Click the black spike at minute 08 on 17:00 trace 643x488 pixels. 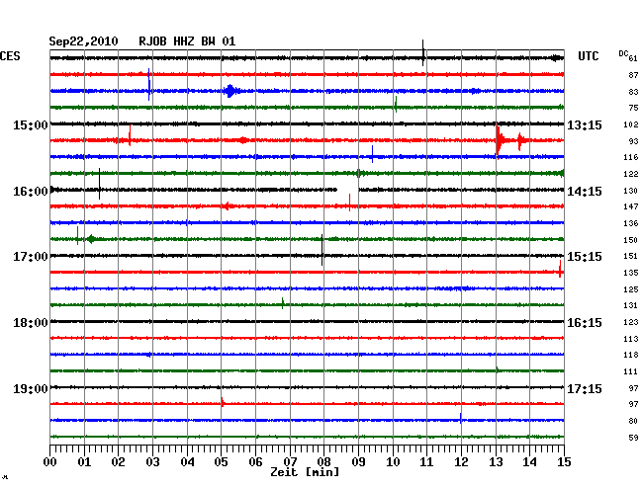point(321,250)
